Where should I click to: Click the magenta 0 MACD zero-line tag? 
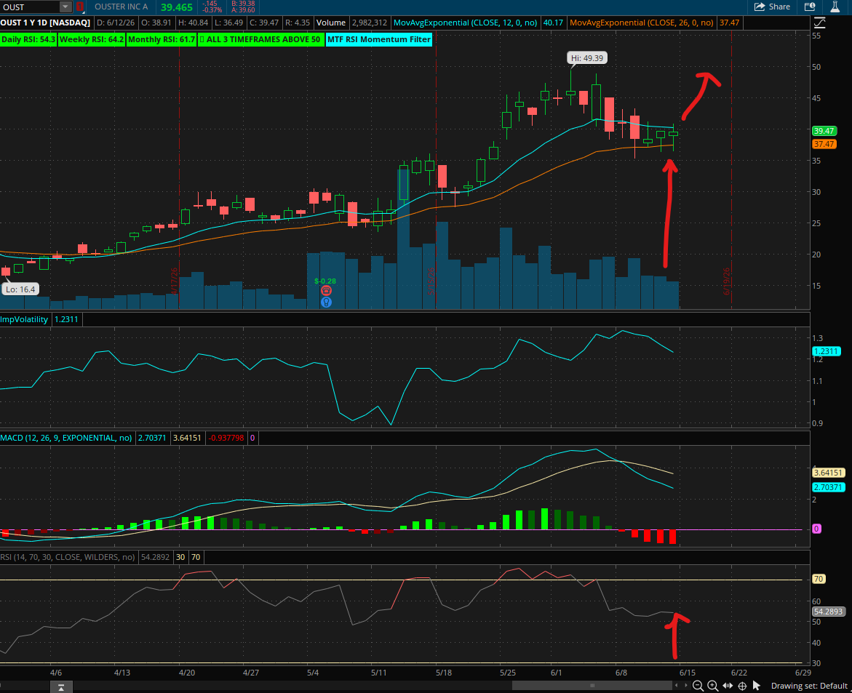(x=816, y=529)
